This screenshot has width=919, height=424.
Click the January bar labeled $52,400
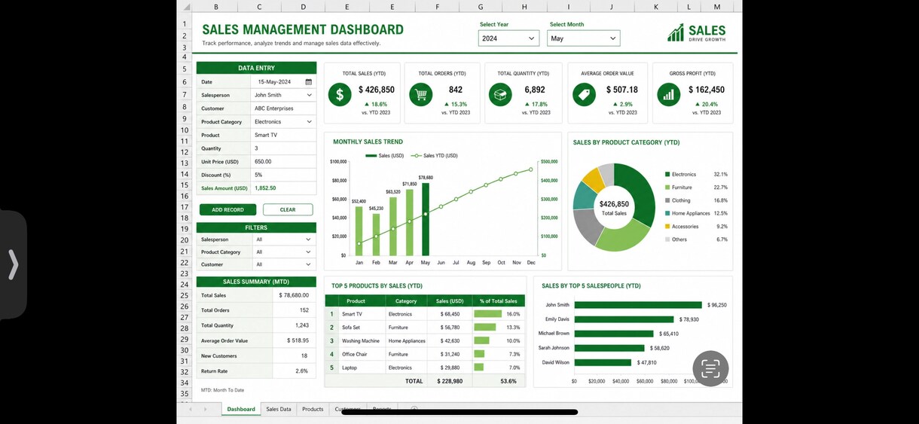[359, 231]
